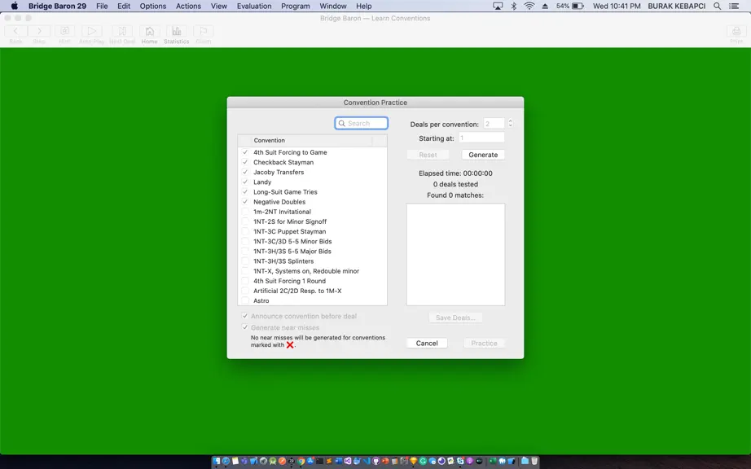Click the Save Deals... button
Viewport: 751px width, 469px height.
(455, 318)
